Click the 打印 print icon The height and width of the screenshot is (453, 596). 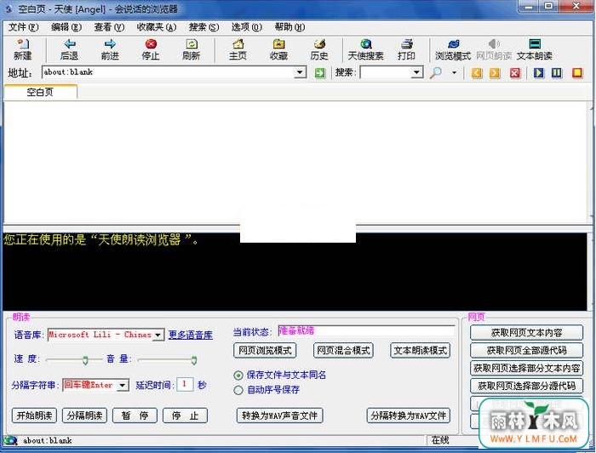coord(406,49)
